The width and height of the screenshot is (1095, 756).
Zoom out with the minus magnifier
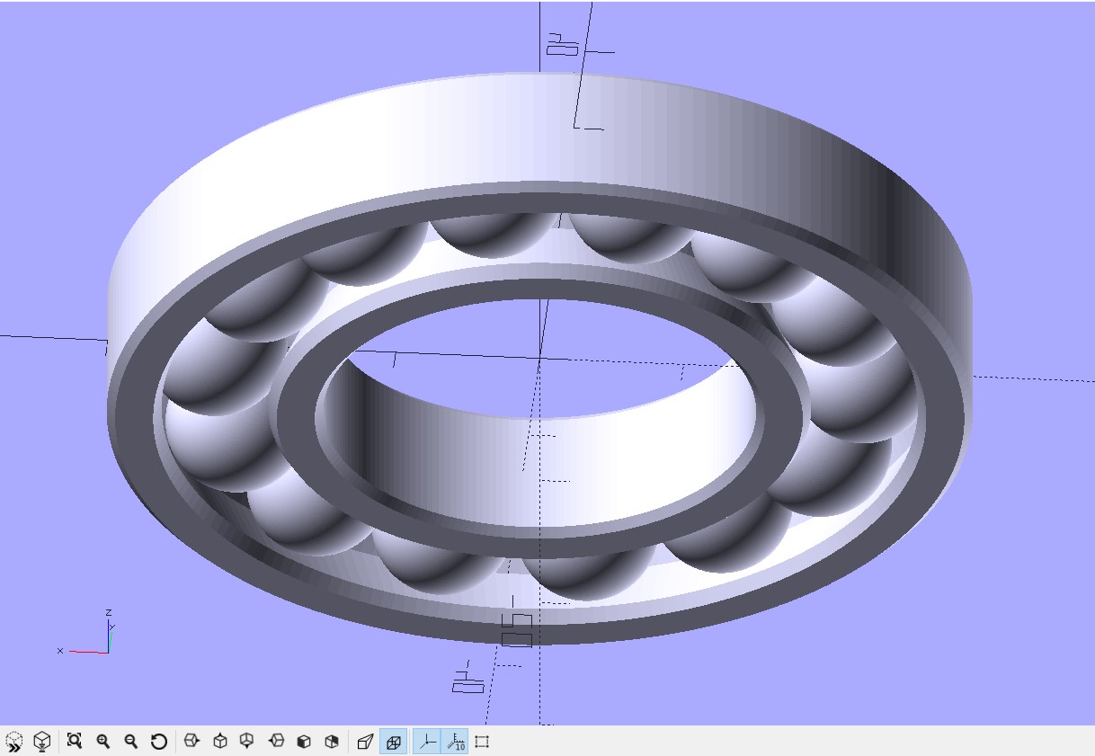(x=131, y=742)
